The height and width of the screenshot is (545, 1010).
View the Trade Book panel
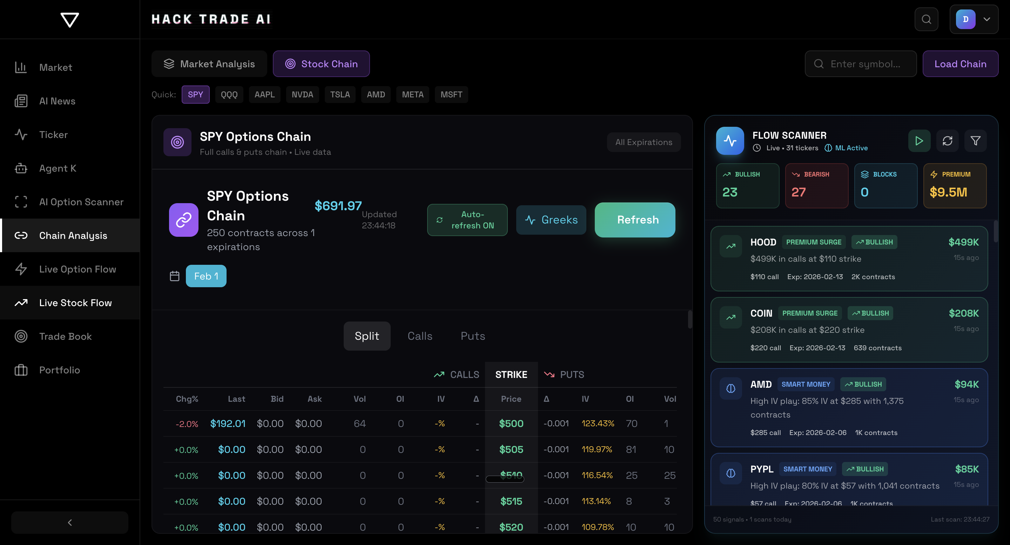(x=65, y=336)
